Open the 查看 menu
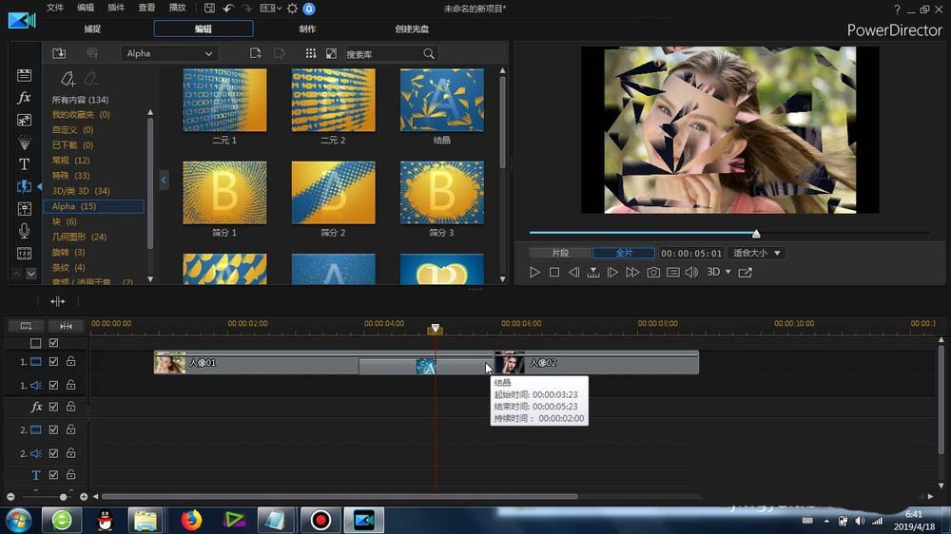The width and height of the screenshot is (951, 534). click(146, 8)
